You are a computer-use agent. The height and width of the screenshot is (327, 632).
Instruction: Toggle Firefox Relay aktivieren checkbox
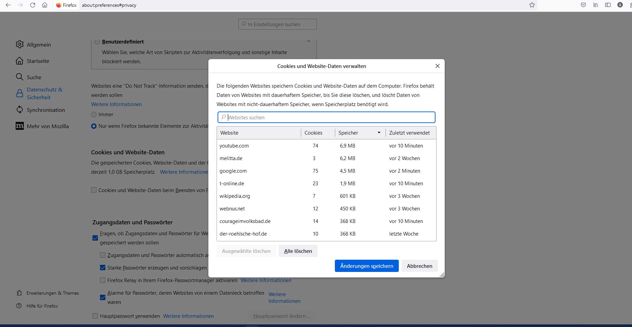point(103,280)
